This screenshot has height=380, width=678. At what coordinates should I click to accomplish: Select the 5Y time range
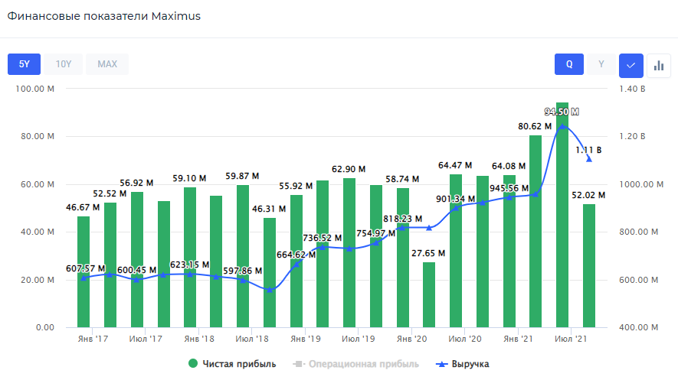tap(24, 64)
